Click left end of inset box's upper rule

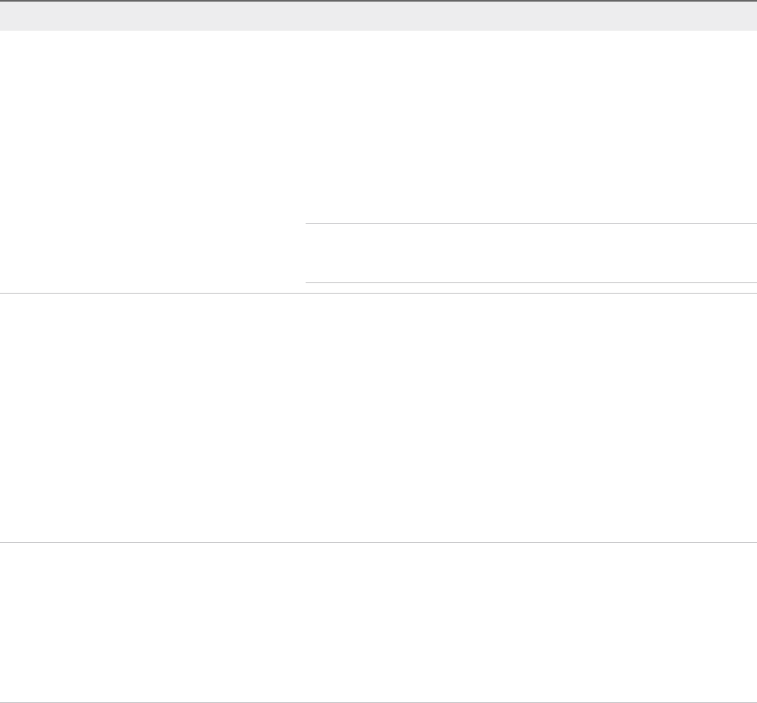[x=309, y=223]
